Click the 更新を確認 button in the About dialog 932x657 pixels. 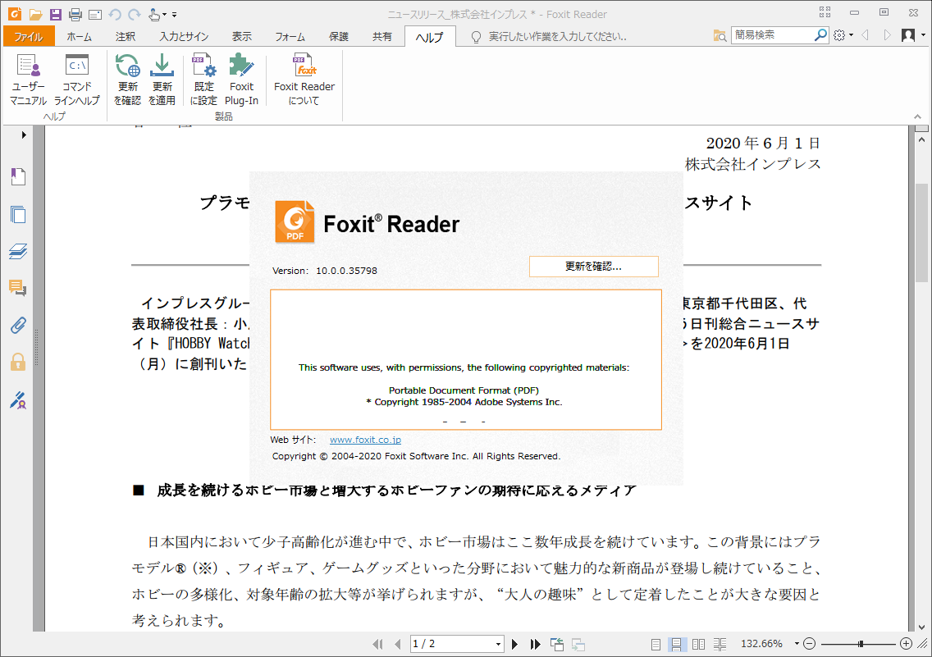[593, 266]
